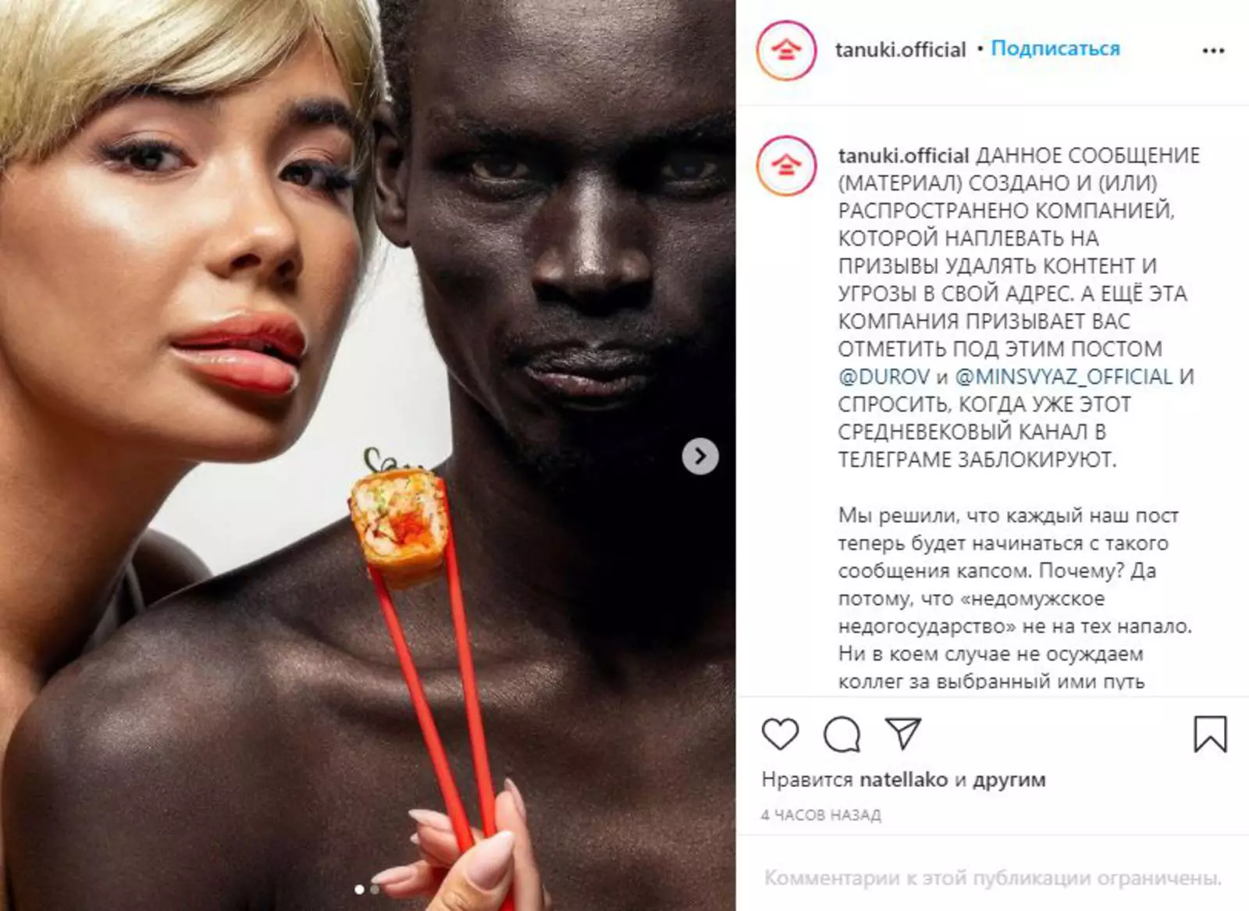The image size is (1249, 911).
Task: Click the restricted comments field
Action: [x=992, y=878]
